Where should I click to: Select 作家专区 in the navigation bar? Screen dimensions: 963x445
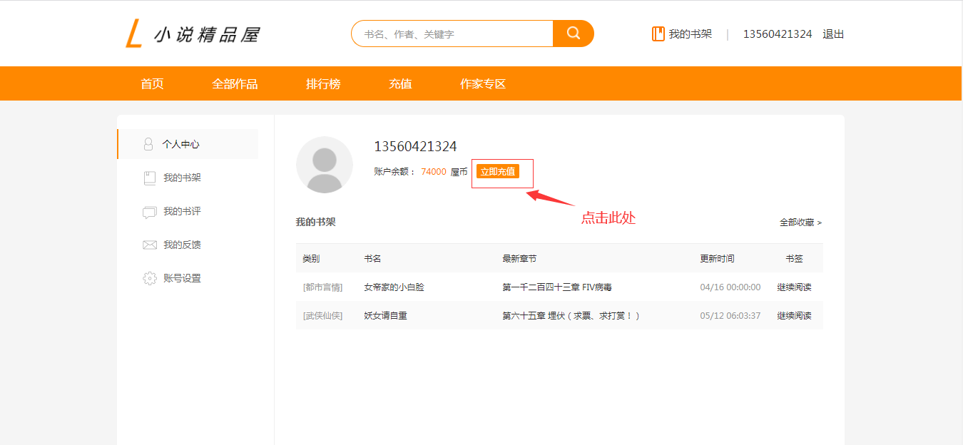click(x=483, y=83)
